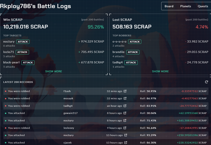
Task: Show more top robbers under Lost SCRAP
Action: 160,71
